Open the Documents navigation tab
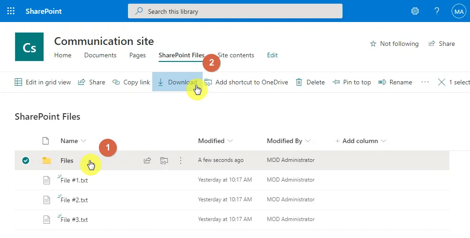The image size is (470, 238). click(100, 55)
